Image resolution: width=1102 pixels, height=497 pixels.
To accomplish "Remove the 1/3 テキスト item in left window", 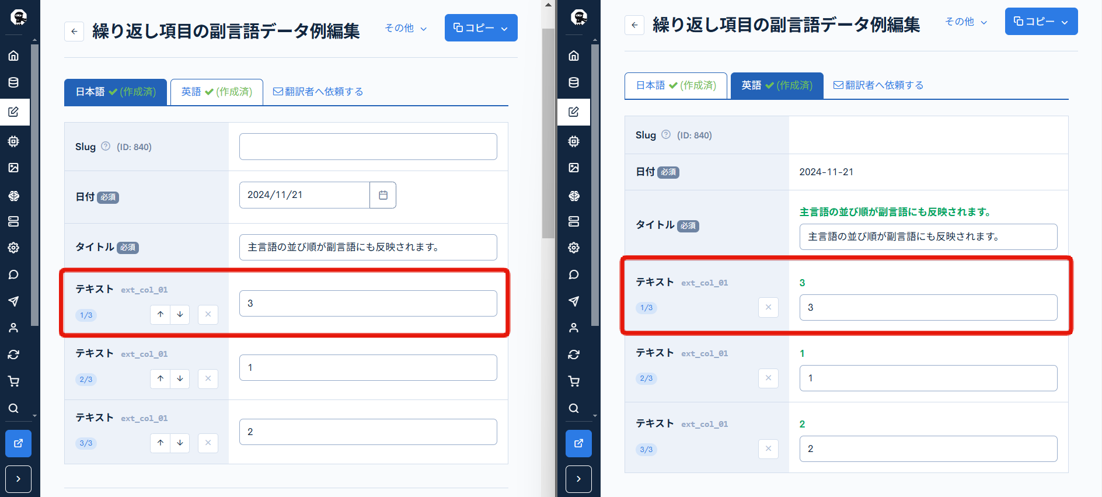I will pos(208,314).
